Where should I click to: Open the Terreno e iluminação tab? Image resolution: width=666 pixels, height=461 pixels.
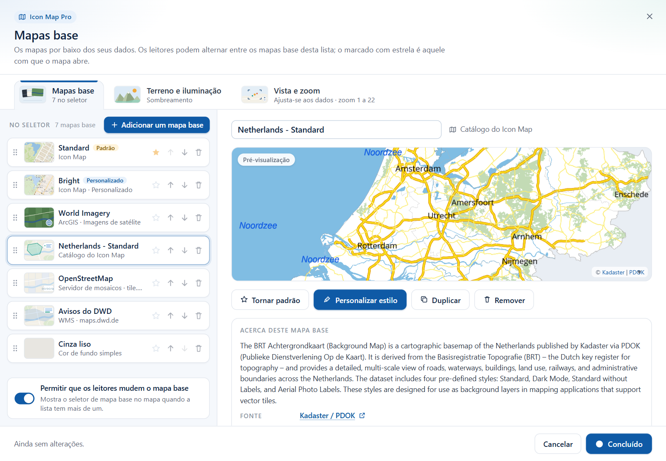168,95
